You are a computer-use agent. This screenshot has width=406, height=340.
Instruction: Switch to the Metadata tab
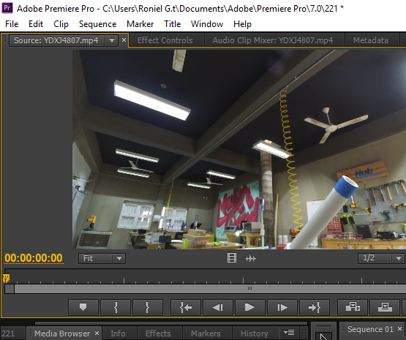click(x=371, y=40)
